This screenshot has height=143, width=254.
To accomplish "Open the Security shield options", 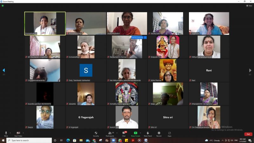I will pos(96,133).
